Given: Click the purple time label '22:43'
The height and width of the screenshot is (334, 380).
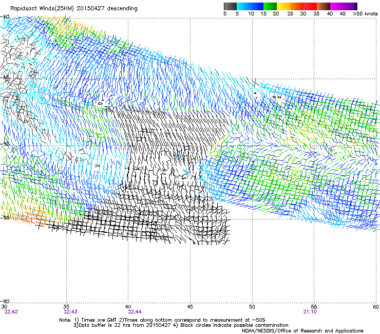Looking at the screenshot, I should coord(70,312).
